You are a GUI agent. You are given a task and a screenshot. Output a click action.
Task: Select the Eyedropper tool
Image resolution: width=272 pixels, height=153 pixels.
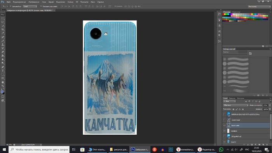point(3,33)
